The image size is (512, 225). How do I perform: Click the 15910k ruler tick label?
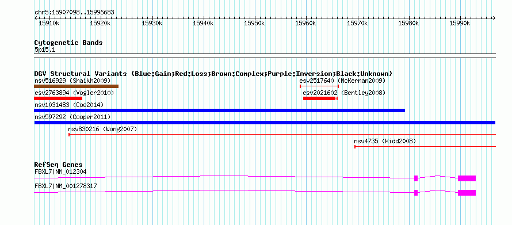(49, 23)
